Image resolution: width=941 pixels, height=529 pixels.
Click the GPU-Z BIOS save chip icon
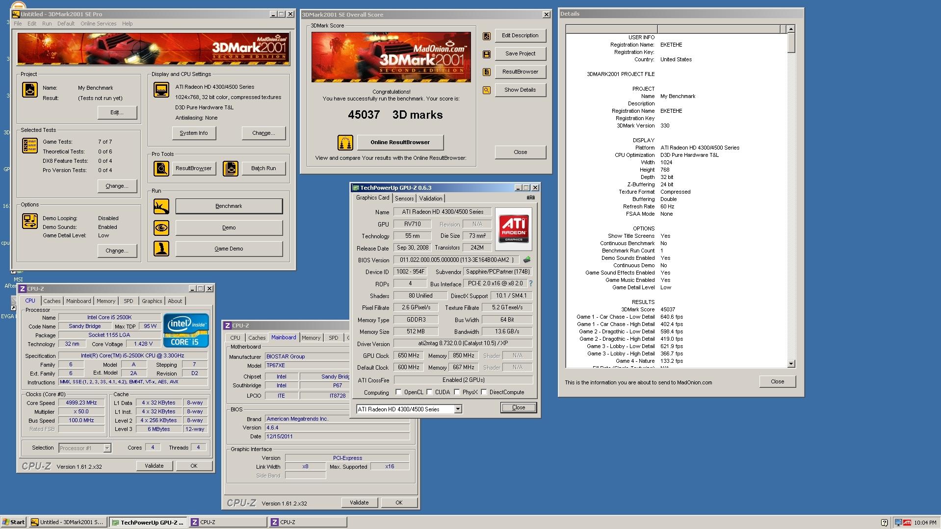tap(527, 260)
